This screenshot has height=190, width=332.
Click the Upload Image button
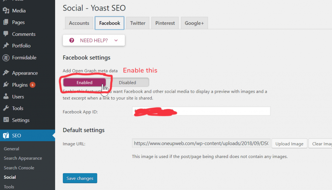(x=290, y=143)
